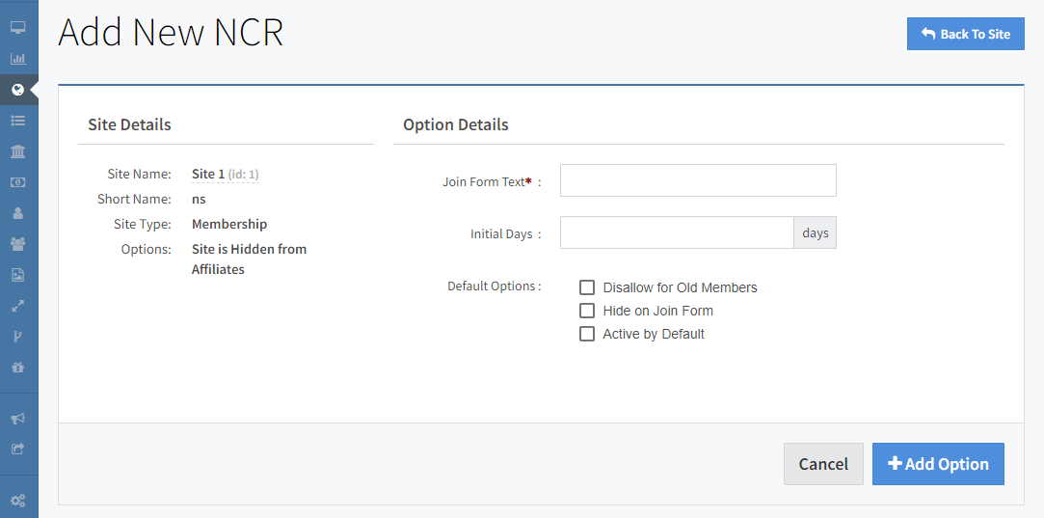Open the group of users icon
The width and height of the screenshot is (1044, 518).
17,244
